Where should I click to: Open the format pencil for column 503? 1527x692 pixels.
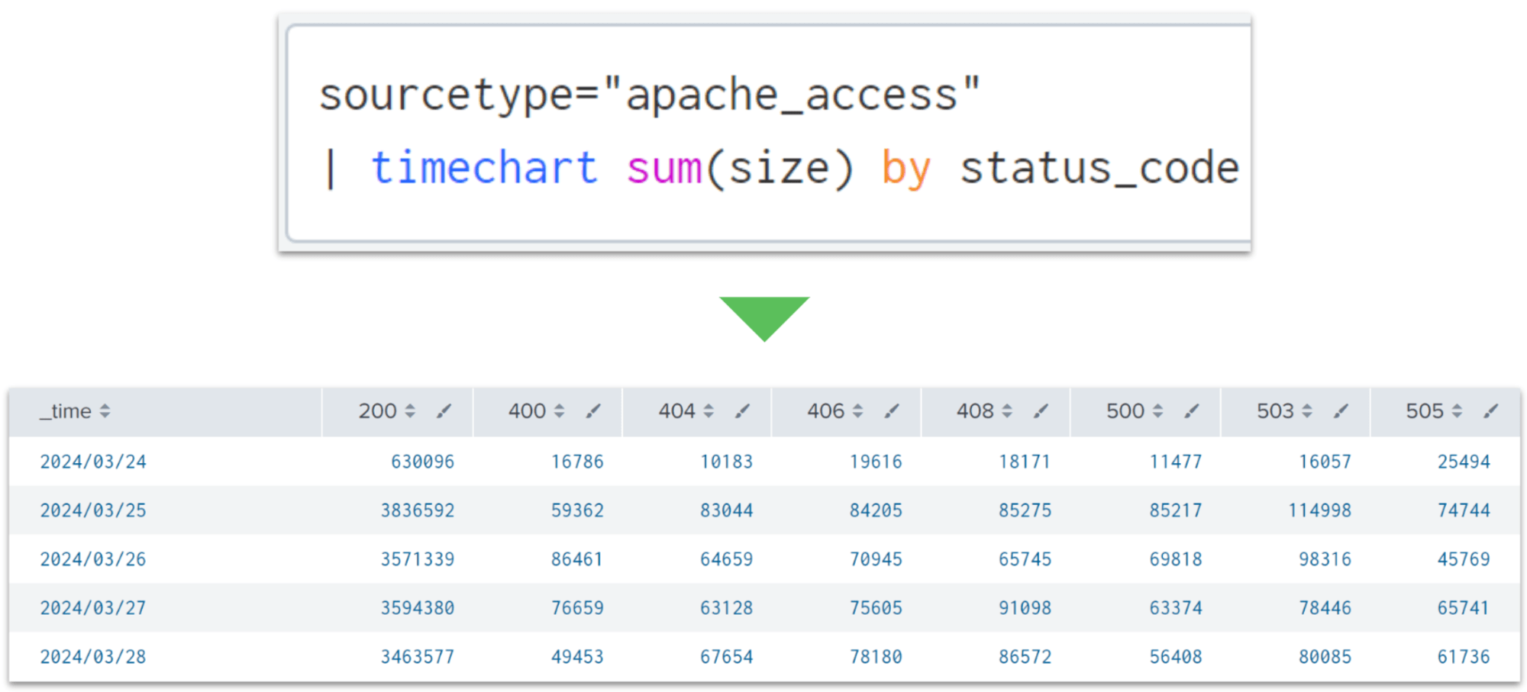[1341, 411]
